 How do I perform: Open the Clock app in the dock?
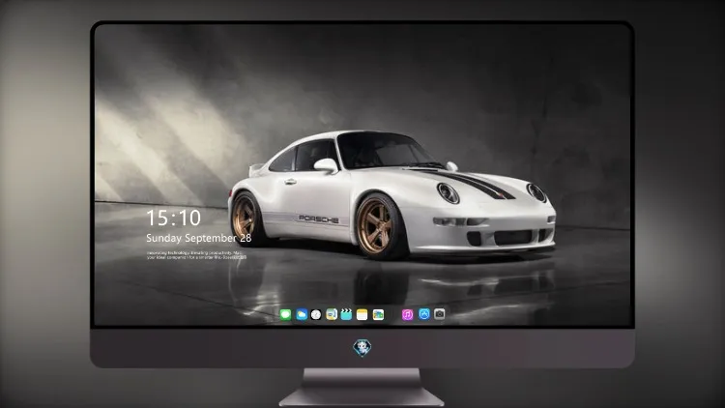(316, 314)
